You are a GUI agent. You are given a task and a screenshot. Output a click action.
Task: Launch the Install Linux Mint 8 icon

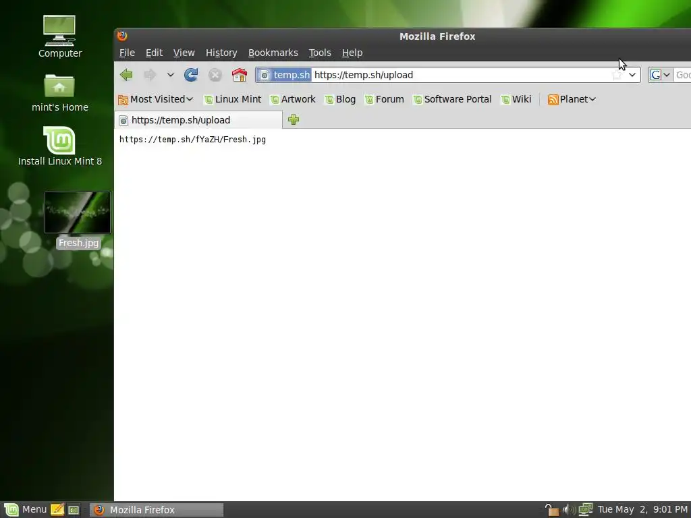(59, 146)
